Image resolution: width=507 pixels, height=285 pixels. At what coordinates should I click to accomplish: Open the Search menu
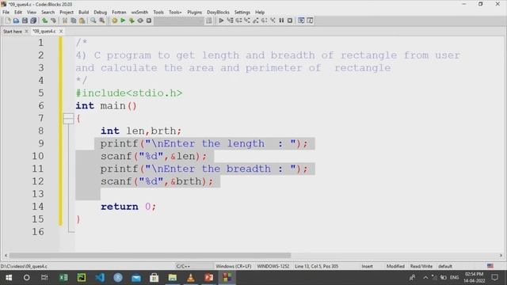tap(48, 12)
